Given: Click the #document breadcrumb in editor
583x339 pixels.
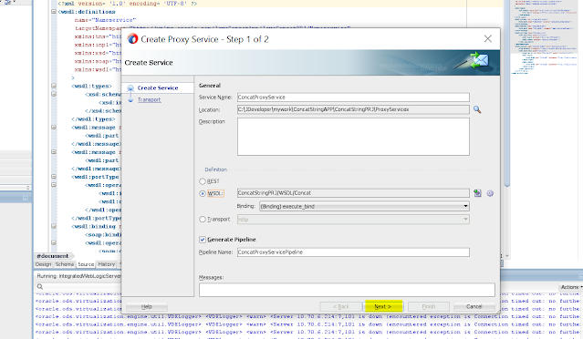Looking at the screenshot, I should 52,256.
